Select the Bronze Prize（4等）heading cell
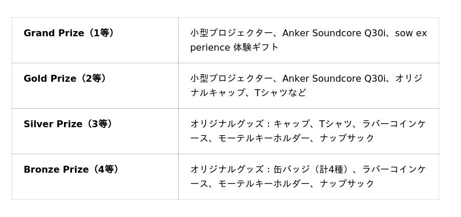This screenshot has height=217, width=461. [x=95, y=177]
